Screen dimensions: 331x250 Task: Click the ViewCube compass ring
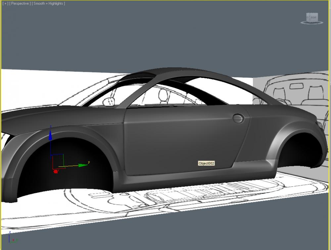pos(311,23)
